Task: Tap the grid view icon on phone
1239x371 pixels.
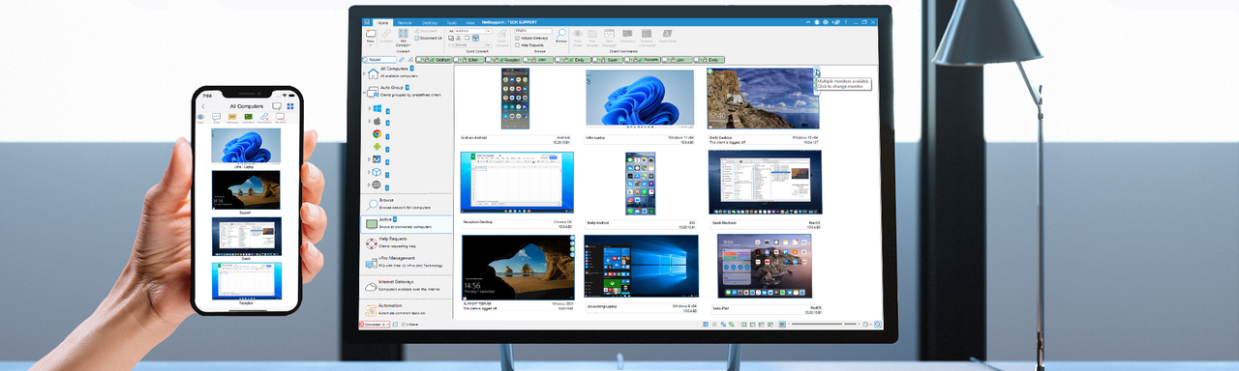Action: 290,106
